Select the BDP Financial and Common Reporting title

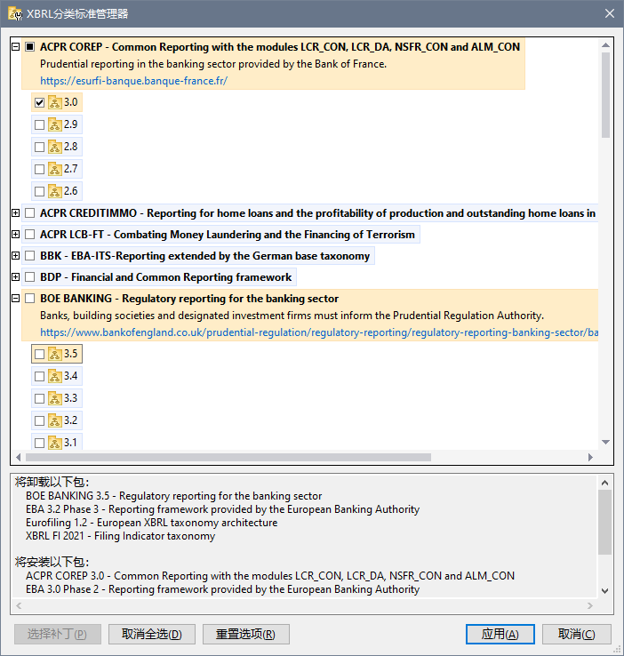pyautogui.click(x=165, y=277)
